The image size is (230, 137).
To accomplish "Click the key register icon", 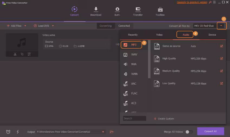I will (x=210, y=2).
